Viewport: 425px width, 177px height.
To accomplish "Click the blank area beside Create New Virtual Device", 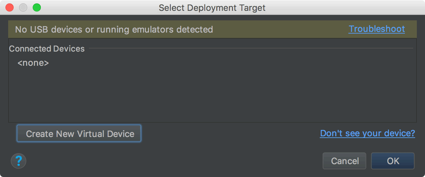I will (230, 134).
